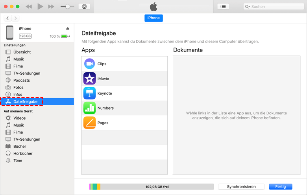This screenshot has width=307, height=195.
Task: Select the Pages app icon
Action: 89,123
